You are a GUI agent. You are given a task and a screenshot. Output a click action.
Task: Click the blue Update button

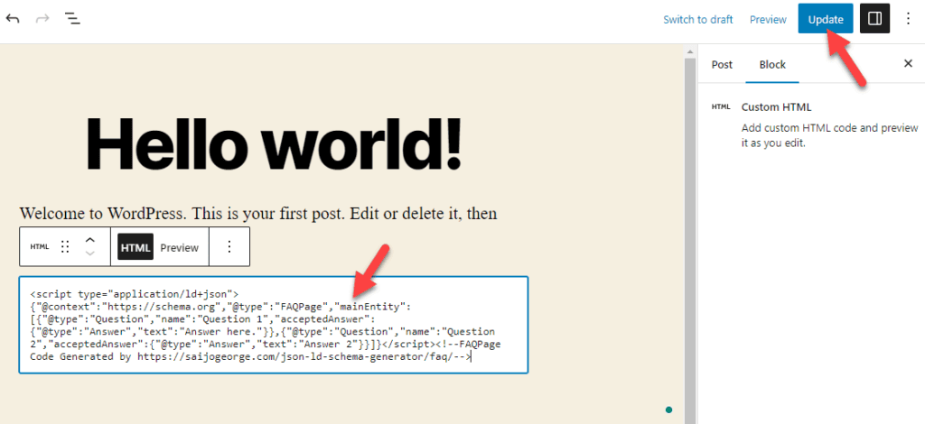[826, 19]
